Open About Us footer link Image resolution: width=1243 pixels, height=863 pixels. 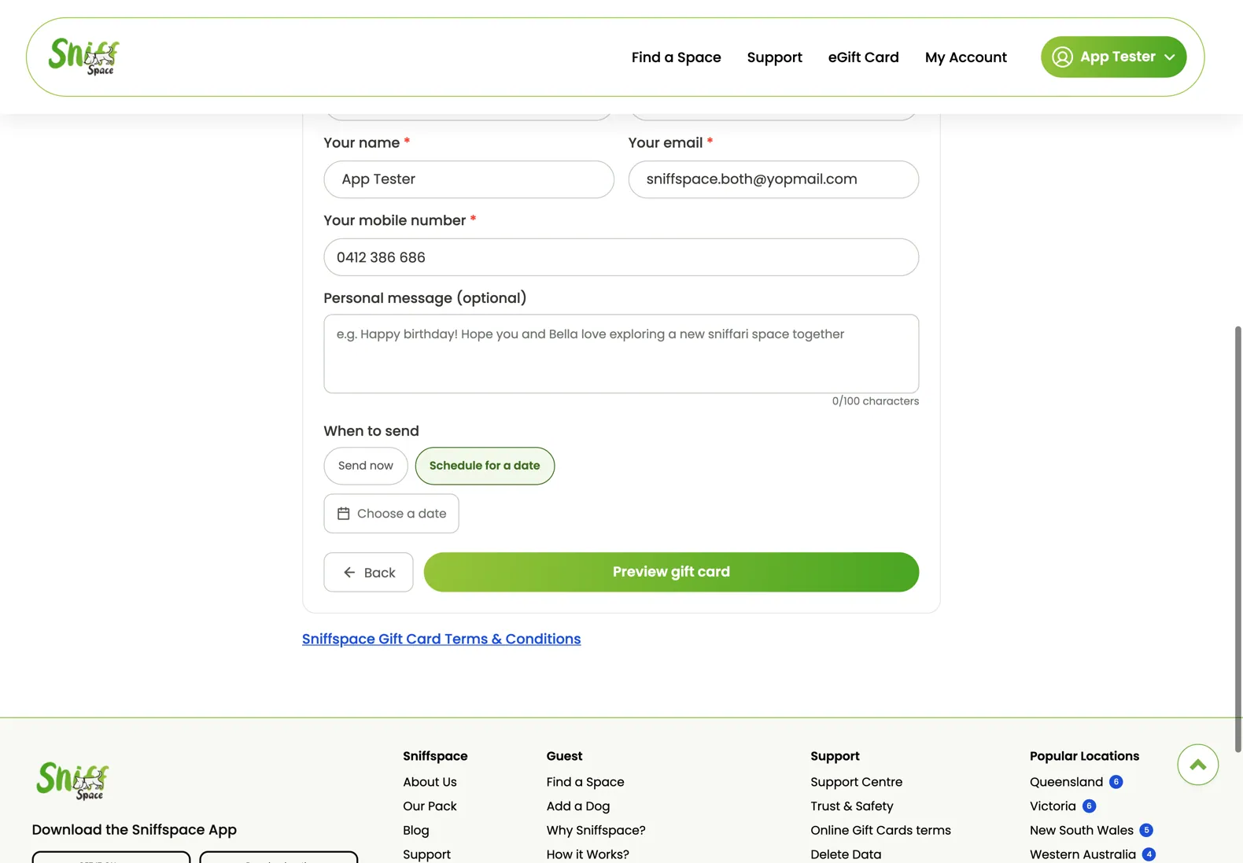pos(430,782)
